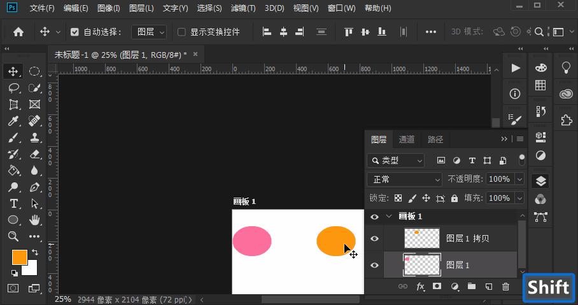Select the Pen tool

pyautogui.click(x=34, y=187)
